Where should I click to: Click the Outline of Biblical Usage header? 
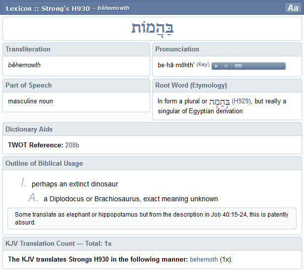point(44,163)
